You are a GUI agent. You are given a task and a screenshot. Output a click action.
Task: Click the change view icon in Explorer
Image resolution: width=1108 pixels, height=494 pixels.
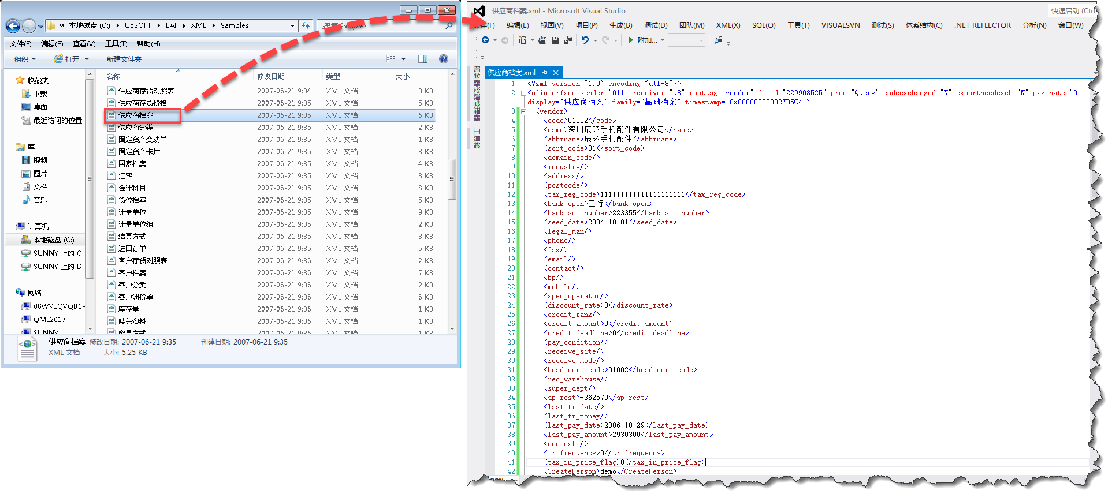click(391, 59)
